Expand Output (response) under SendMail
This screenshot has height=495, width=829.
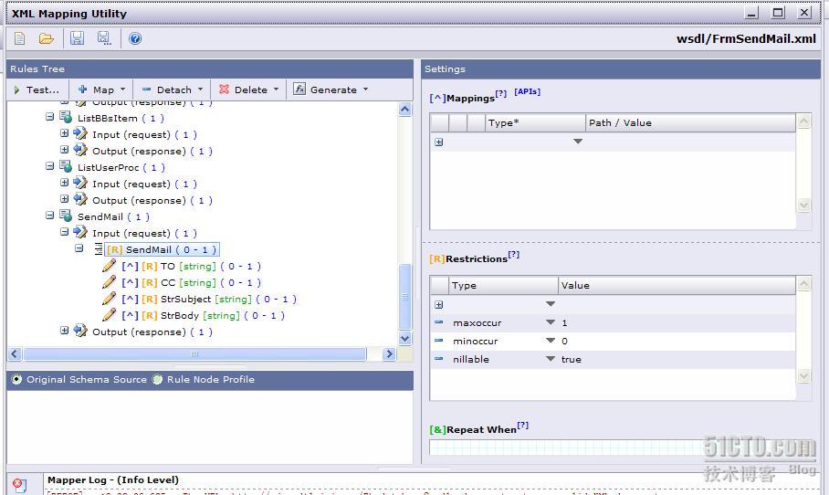pyautogui.click(x=65, y=331)
